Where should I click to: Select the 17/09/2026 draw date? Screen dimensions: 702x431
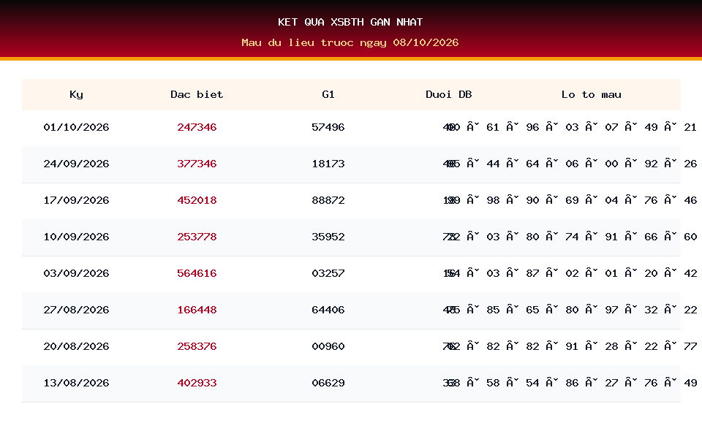point(76,200)
